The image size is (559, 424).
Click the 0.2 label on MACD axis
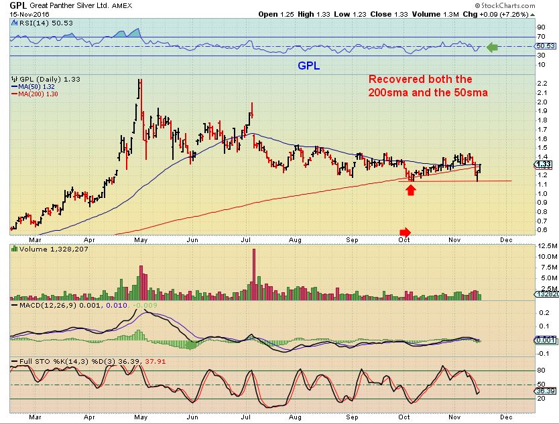544,313
